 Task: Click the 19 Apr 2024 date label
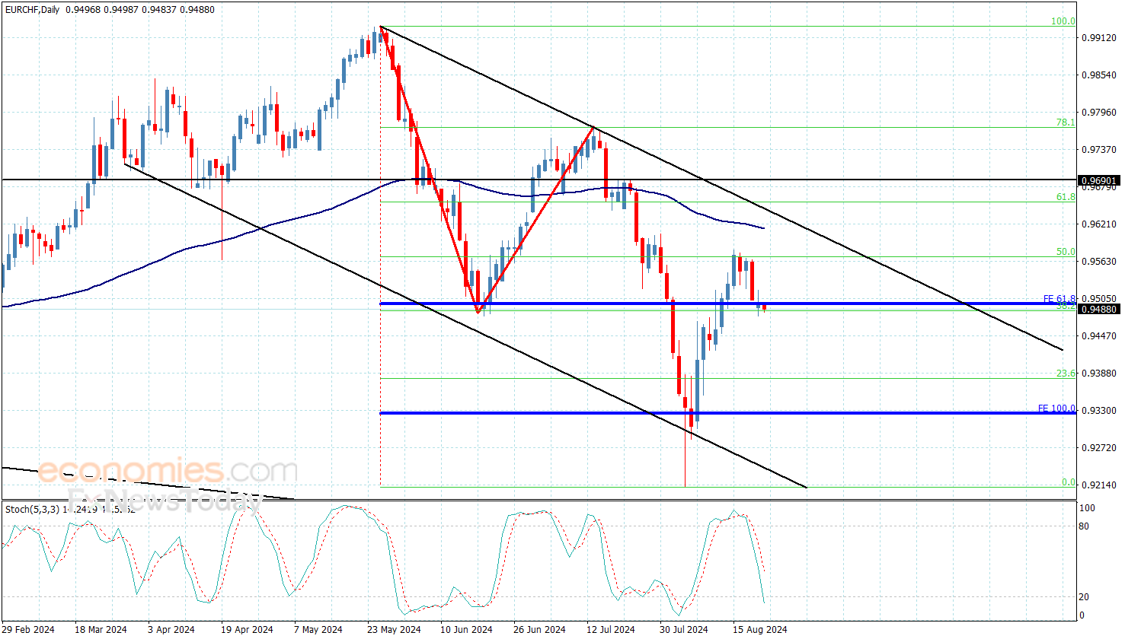[247, 629]
